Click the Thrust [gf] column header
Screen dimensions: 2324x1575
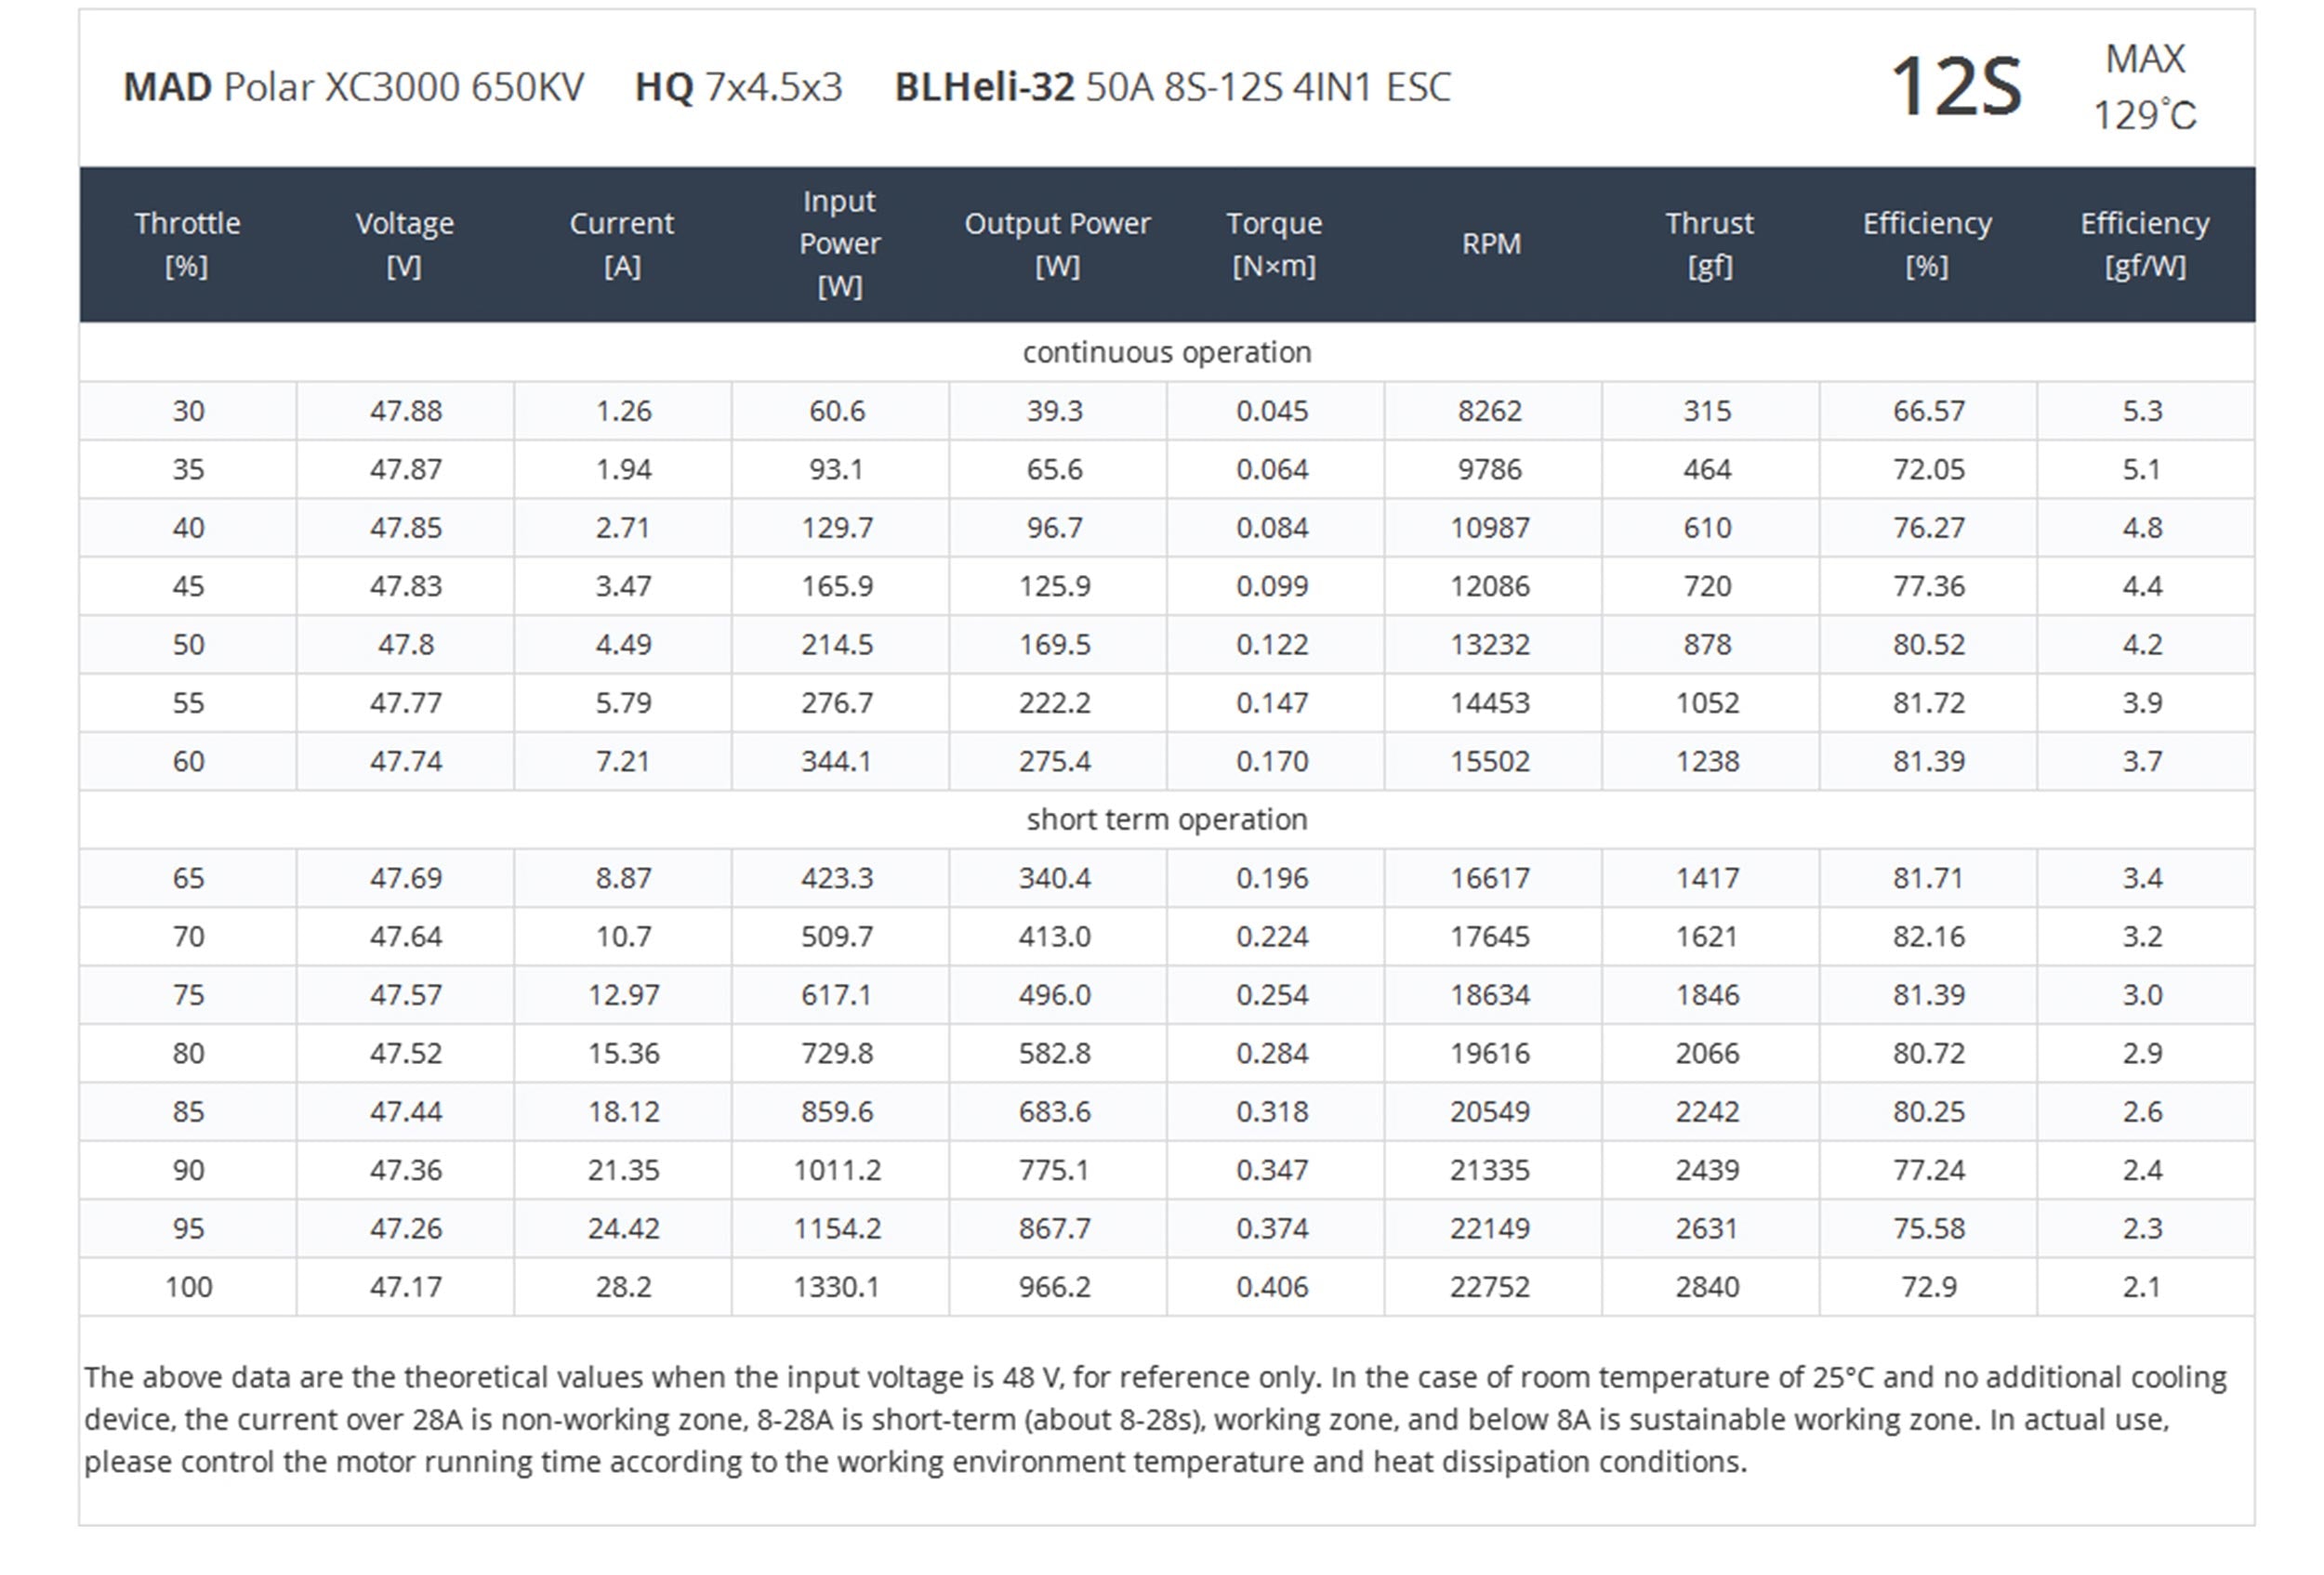coord(1709,243)
